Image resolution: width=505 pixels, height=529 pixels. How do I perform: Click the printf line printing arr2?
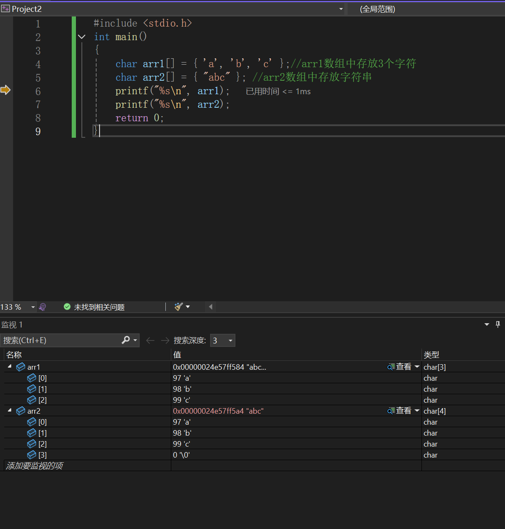click(172, 104)
